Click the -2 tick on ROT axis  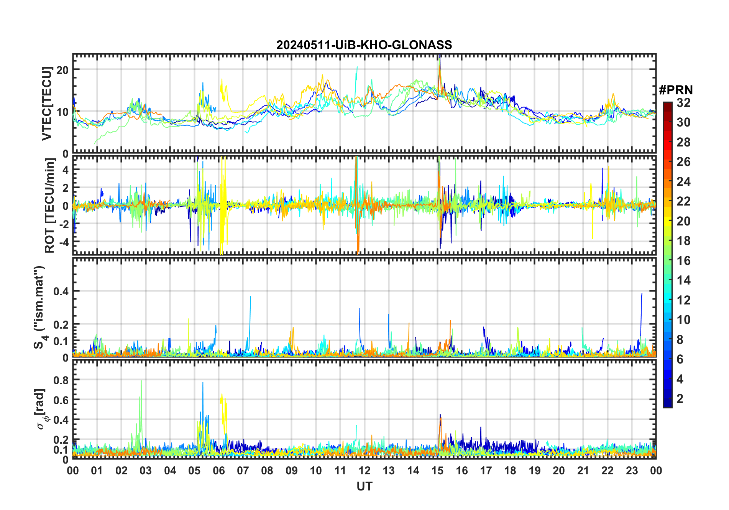click(x=64, y=224)
